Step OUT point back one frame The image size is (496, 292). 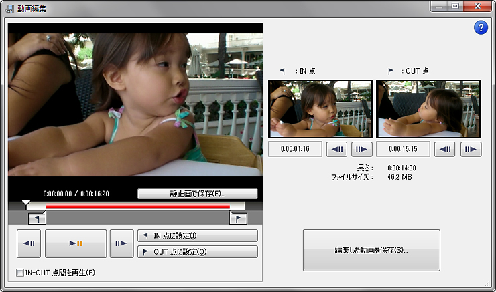445,149
